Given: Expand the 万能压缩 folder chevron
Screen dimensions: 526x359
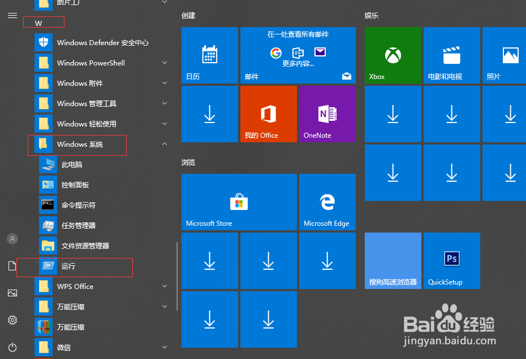Looking at the screenshot, I should click(x=165, y=307).
